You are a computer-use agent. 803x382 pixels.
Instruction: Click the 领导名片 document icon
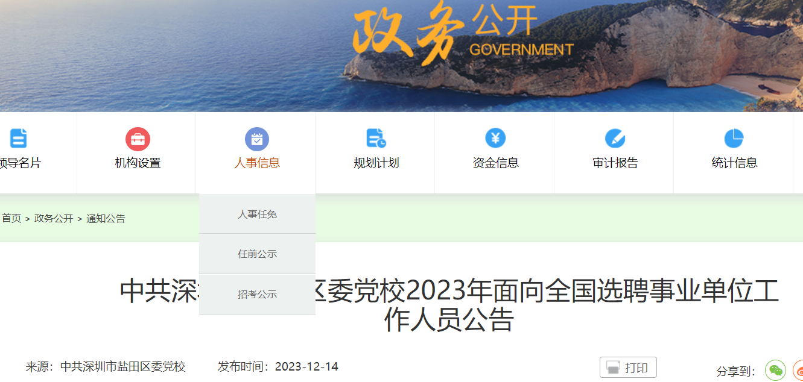18,139
